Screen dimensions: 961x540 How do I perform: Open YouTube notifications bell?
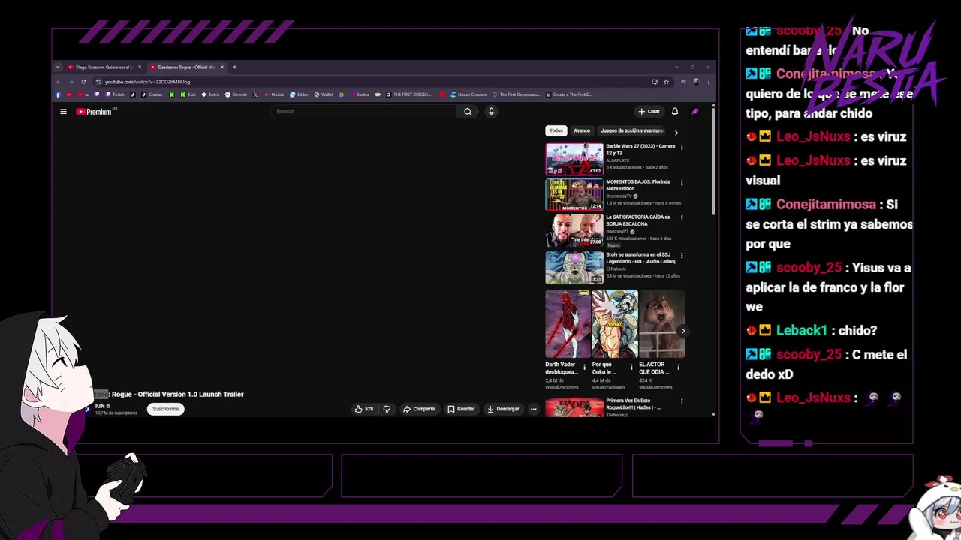click(x=675, y=112)
